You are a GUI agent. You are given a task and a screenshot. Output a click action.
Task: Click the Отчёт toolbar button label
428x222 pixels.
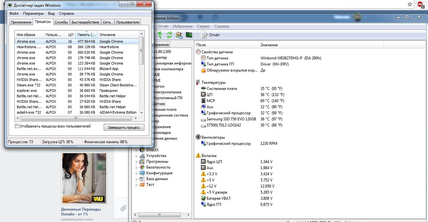tap(214, 35)
